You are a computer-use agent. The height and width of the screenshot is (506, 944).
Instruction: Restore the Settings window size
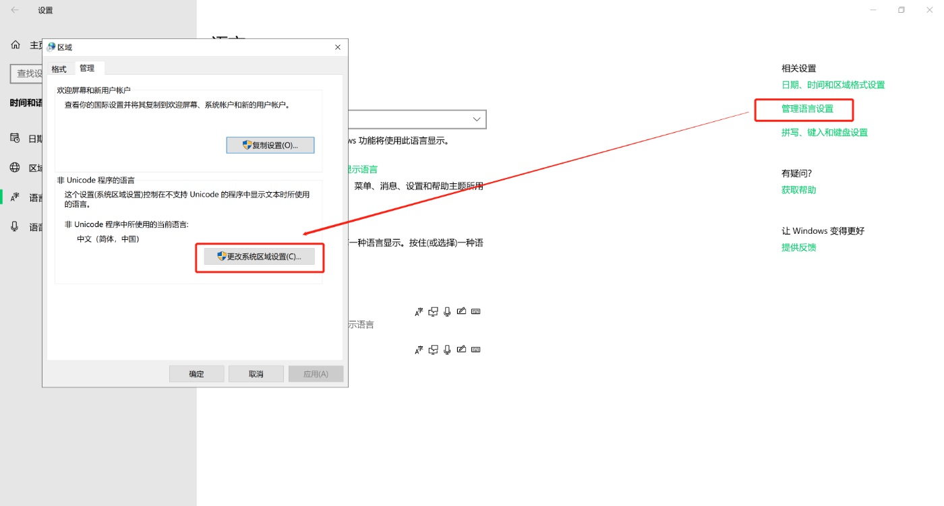[902, 10]
